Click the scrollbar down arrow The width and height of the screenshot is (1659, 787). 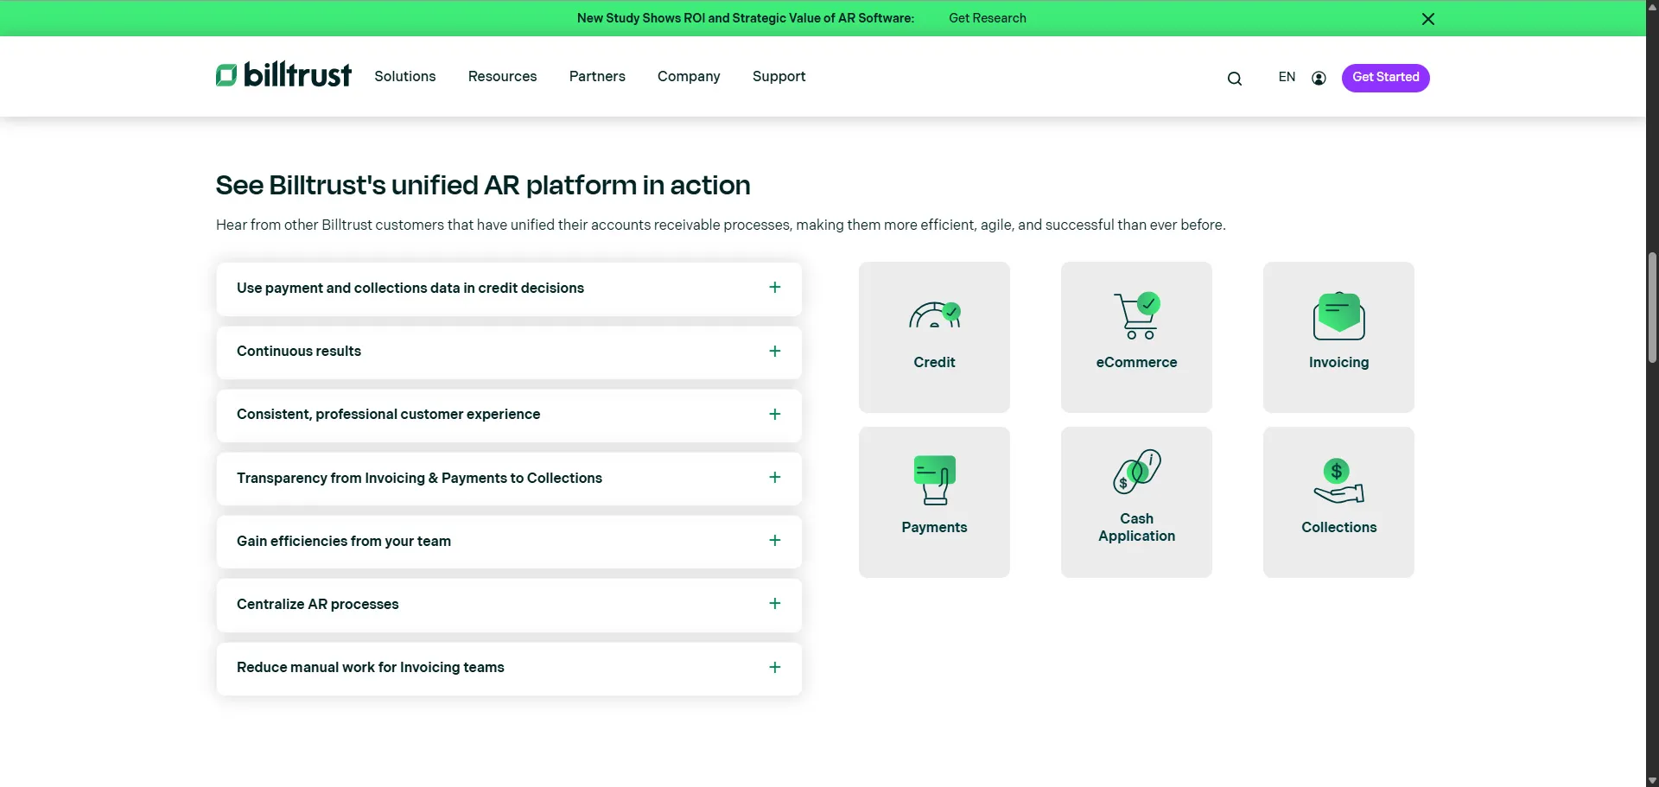point(1652,780)
